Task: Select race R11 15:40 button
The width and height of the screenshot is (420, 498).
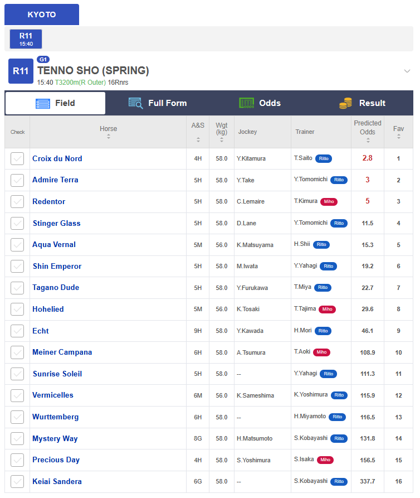Action: pos(26,39)
